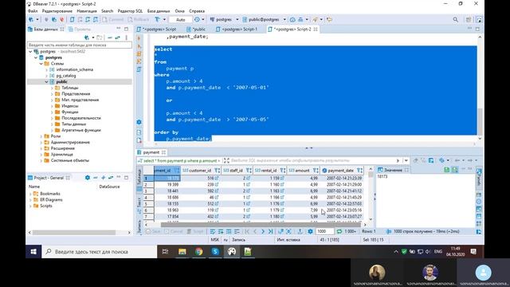Click fetch size field showing 1000

(x=325, y=231)
